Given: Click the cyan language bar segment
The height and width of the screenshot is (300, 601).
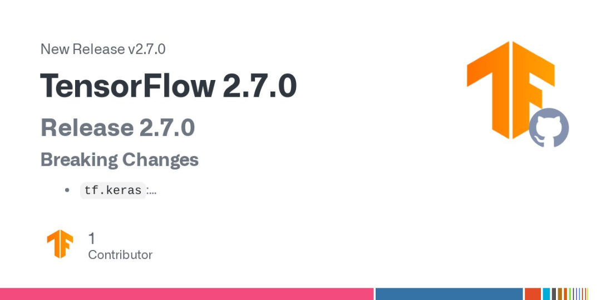Looking at the screenshot, I should click(546, 294).
